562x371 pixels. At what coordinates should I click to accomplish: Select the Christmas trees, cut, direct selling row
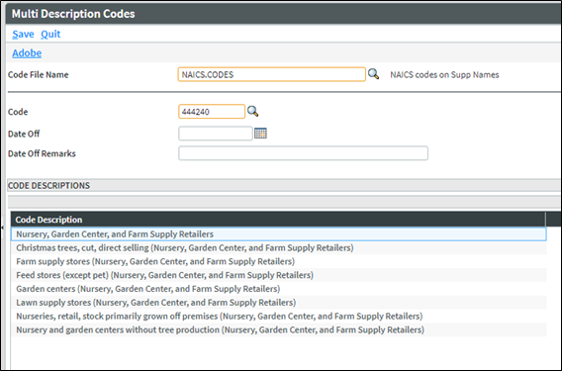279,247
